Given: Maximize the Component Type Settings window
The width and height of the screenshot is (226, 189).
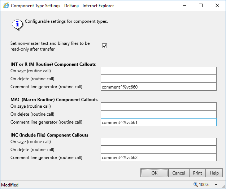Looking at the screenshot, I should 201,6.
